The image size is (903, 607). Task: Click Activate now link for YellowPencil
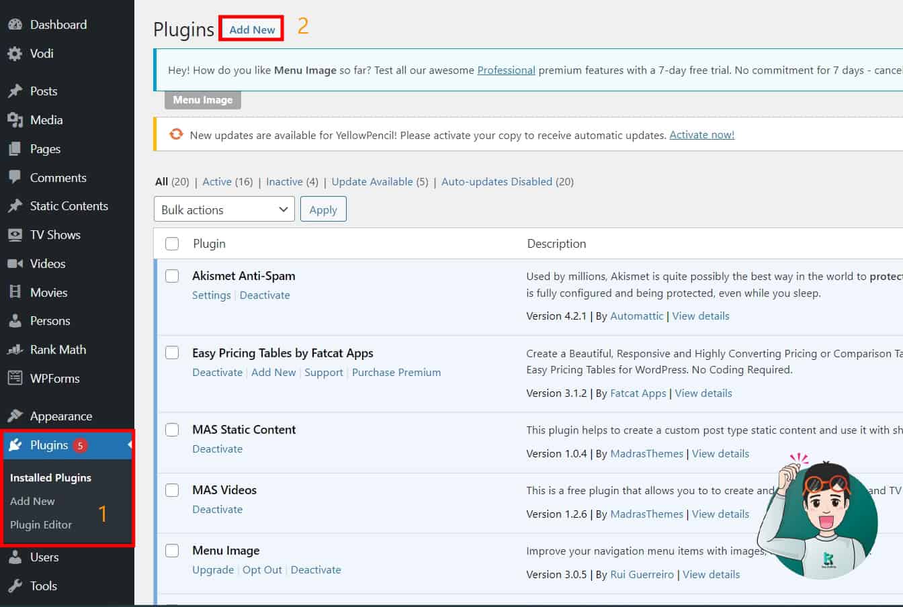coord(702,135)
